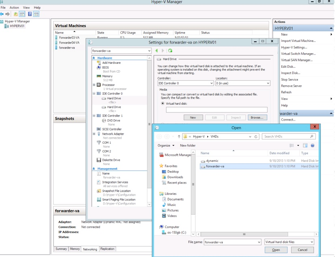335x257 pixels.
Task: Select the Virtual hard disk radio button
Action: pyautogui.click(x=163, y=104)
